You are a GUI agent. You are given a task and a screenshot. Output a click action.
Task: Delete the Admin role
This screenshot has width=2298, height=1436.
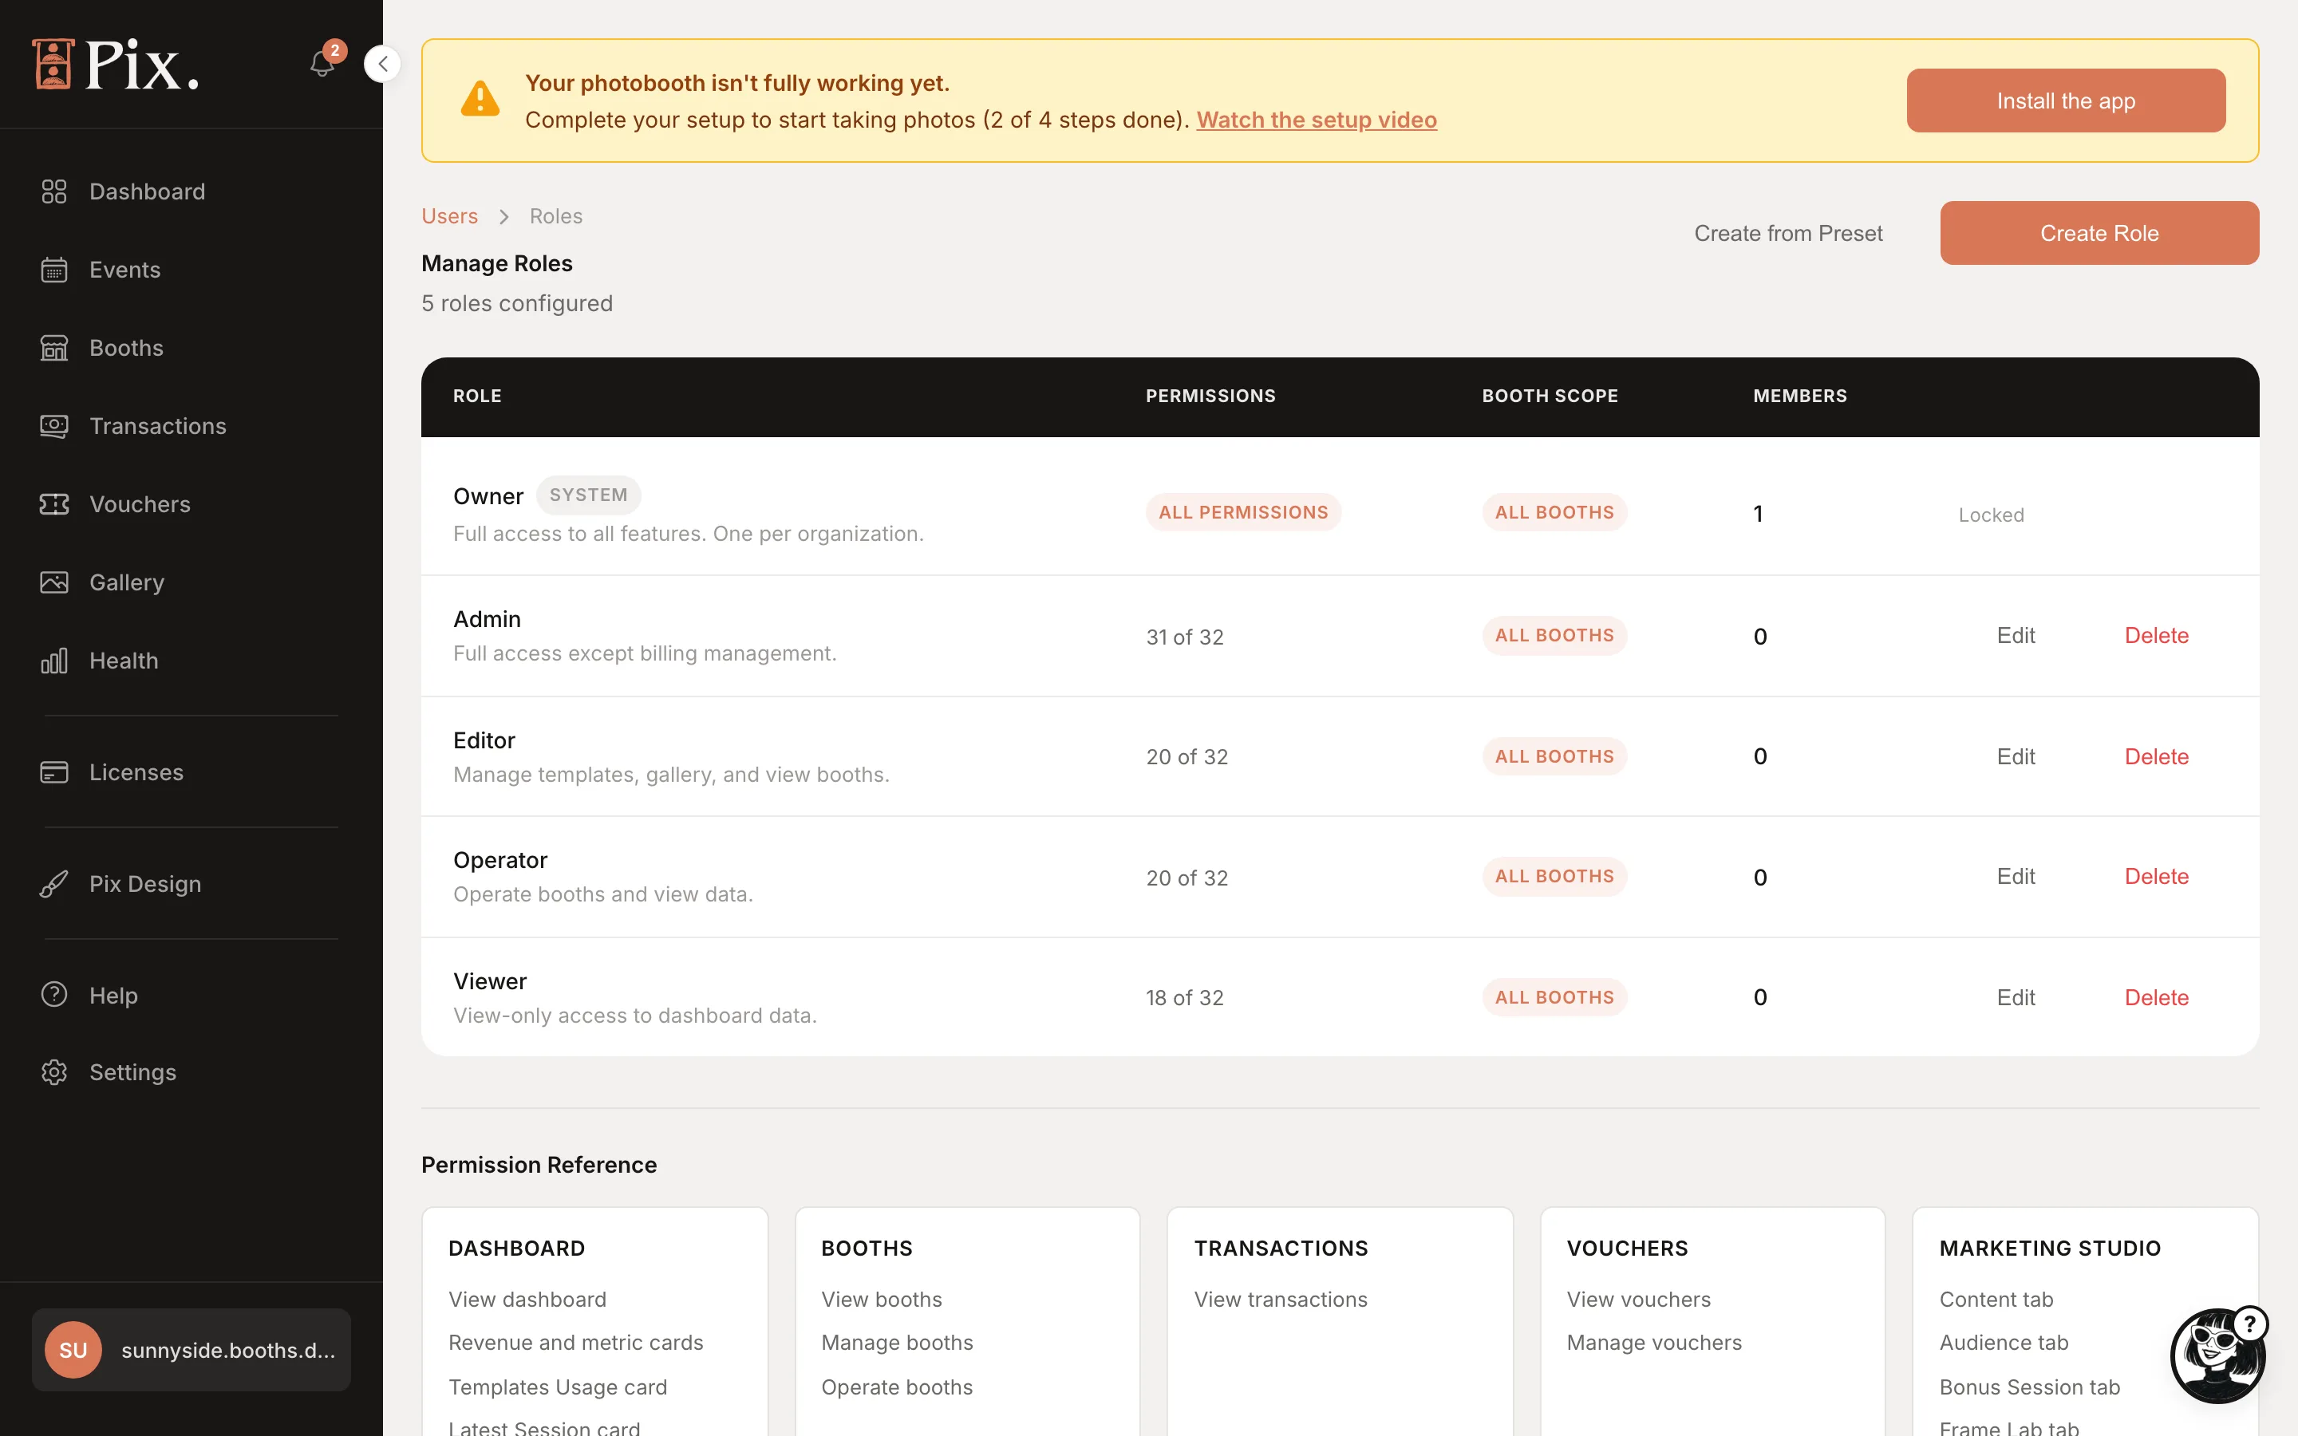coord(2157,635)
